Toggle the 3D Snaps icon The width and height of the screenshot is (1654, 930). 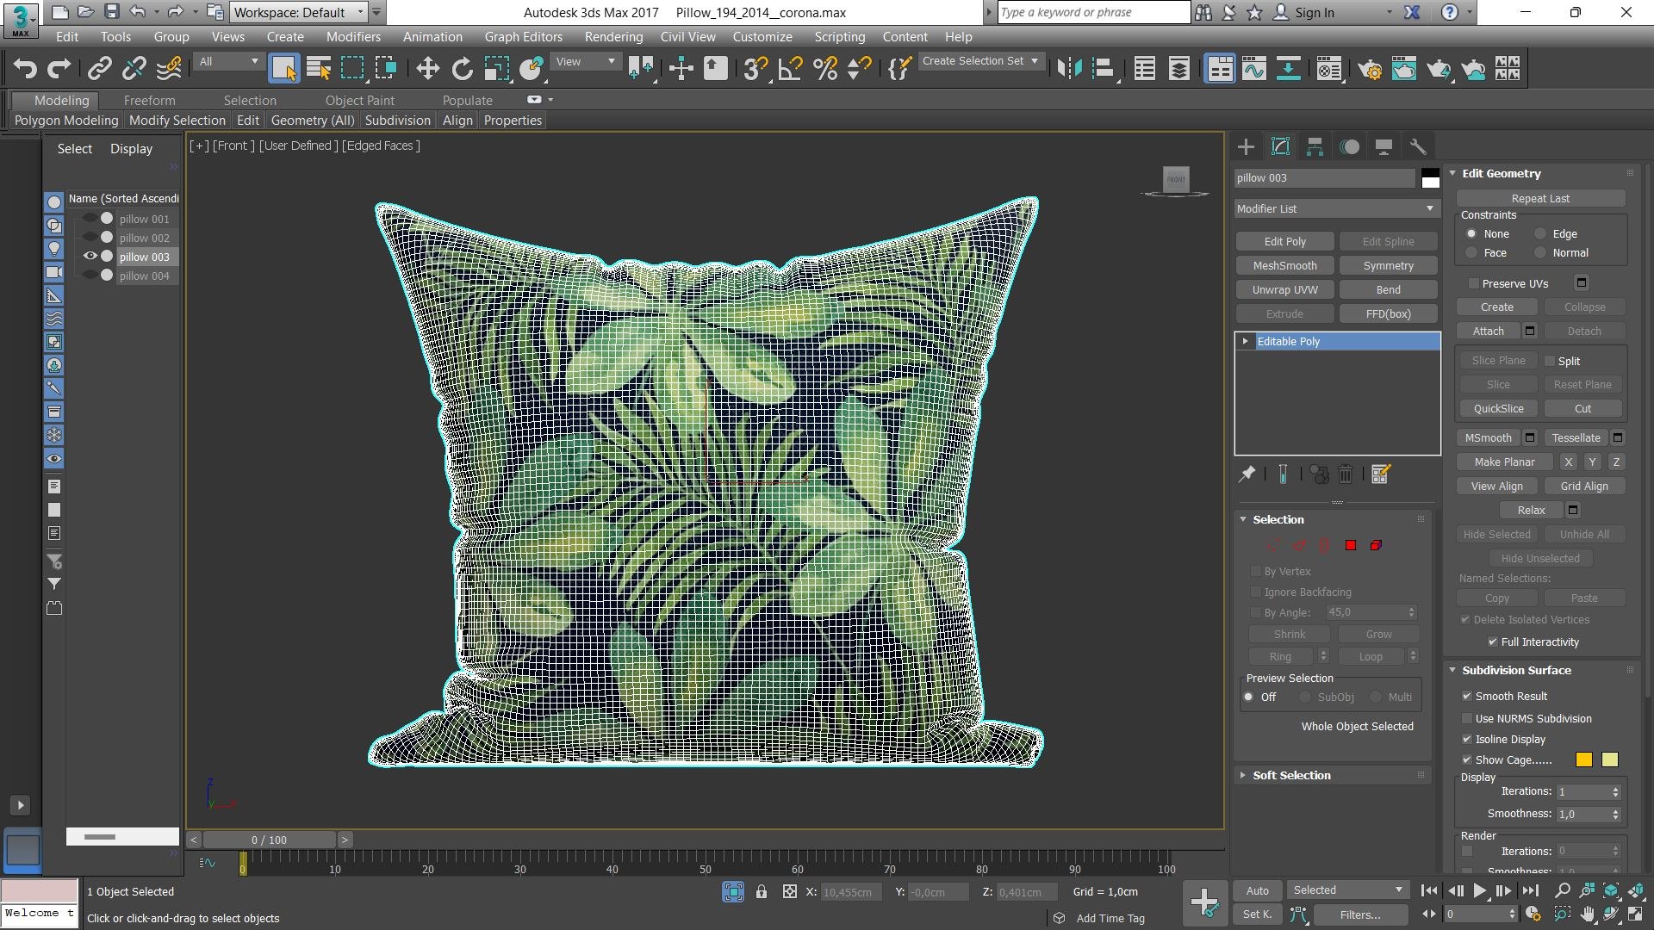[x=755, y=68]
